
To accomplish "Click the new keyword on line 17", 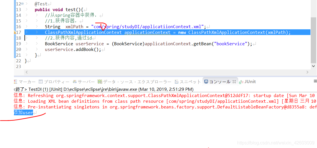I will point(182,32).
